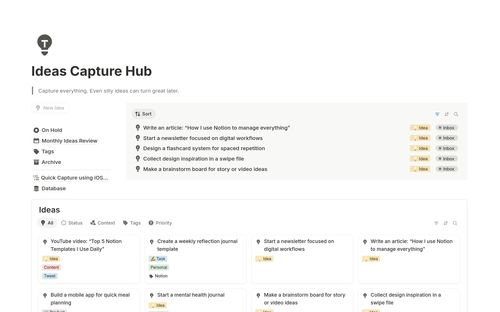Click the lightbulb icon beside New Idea
The height and width of the screenshot is (312, 500).
[x=38, y=108]
